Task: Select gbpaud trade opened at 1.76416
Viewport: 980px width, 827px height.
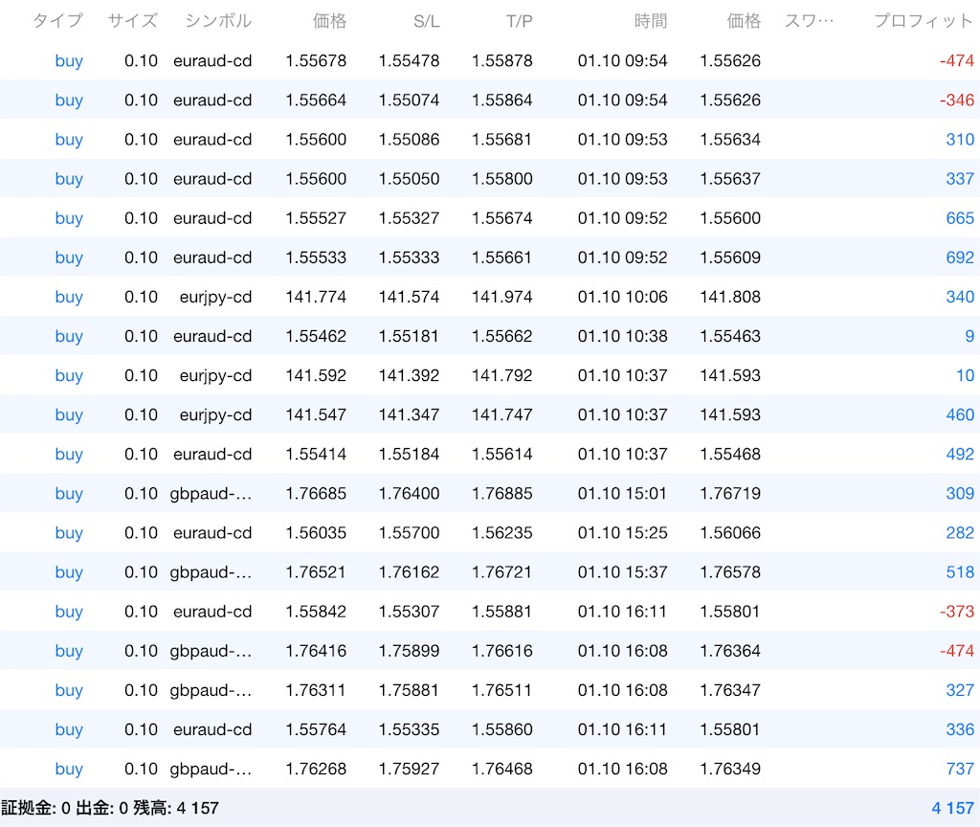Action: click(x=490, y=651)
